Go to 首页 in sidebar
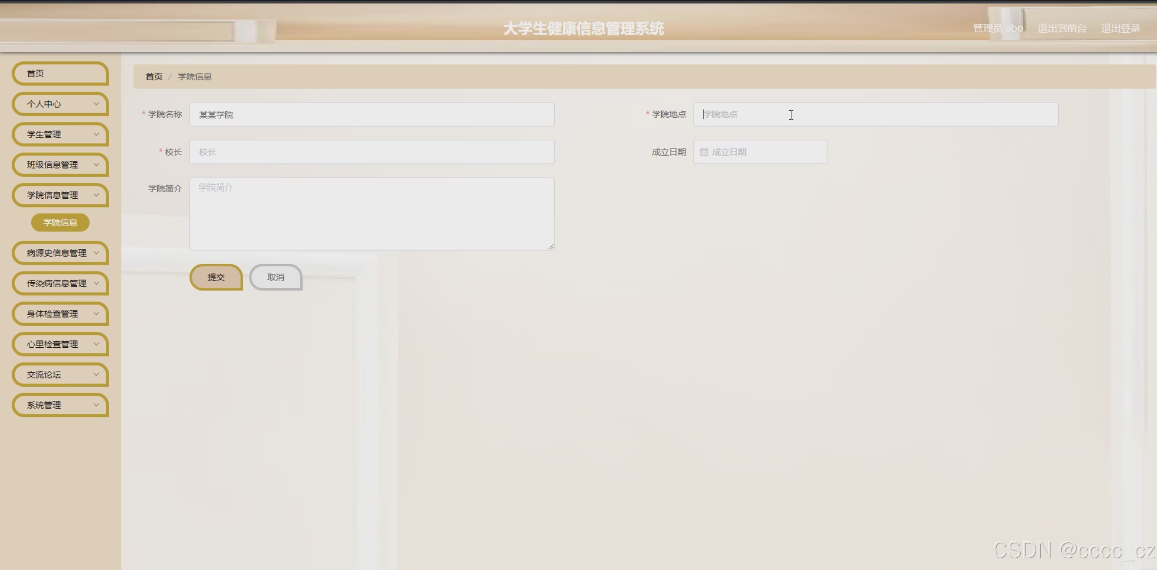The image size is (1157, 570). click(x=59, y=74)
